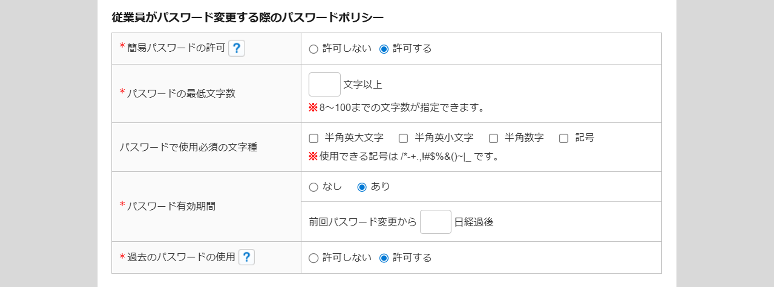Viewport: 774px width, 287px height.
Task: Open help for 簡易パスワードの許可
Action: [236, 48]
